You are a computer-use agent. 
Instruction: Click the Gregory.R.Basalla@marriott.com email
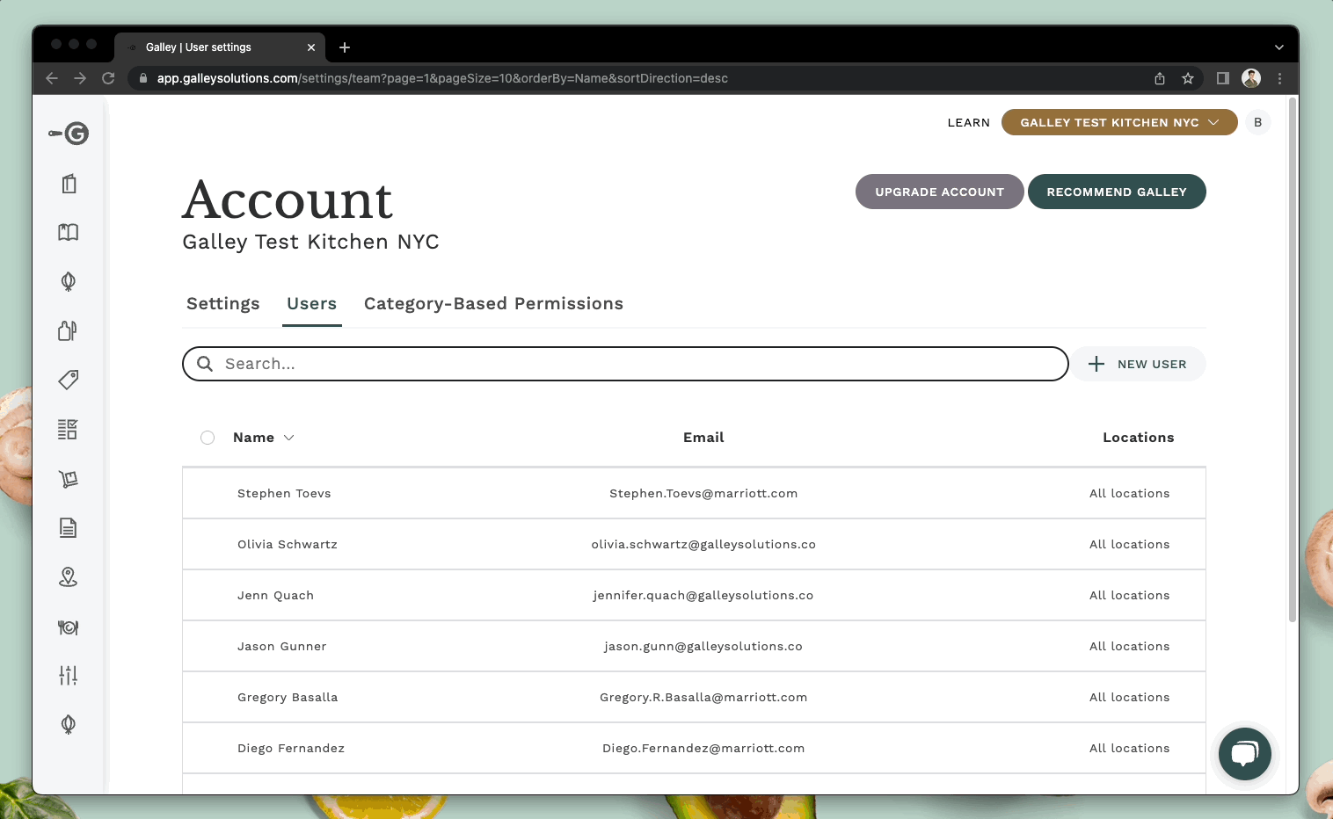pyautogui.click(x=703, y=697)
